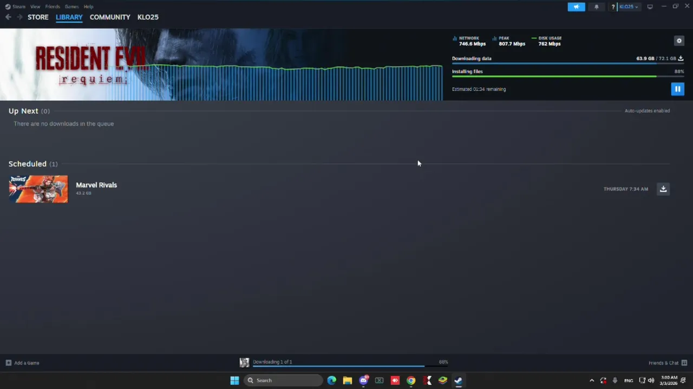693x389 pixels.
Task: Show hidden system tray icons
Action: coord(591,380)
